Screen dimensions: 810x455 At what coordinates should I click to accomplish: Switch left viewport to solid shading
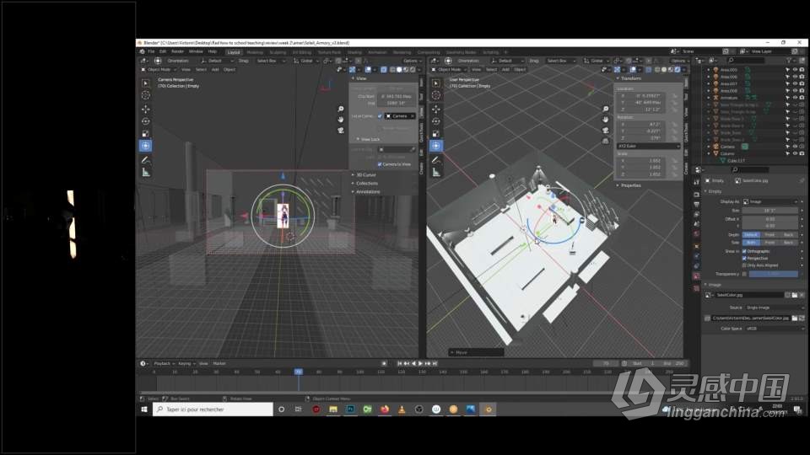coord(399,69)
